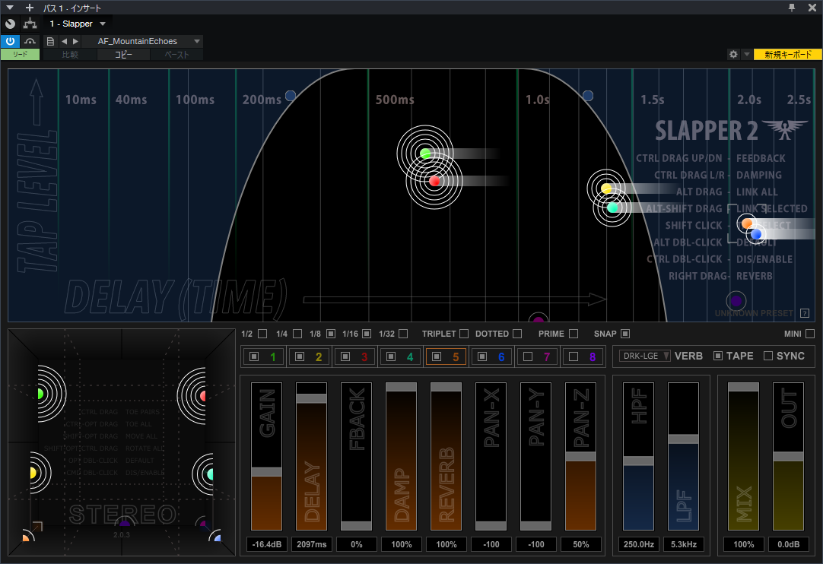Click the blue curve handle near 200ms
The width and height of the screenshot is (823, 564).
(291, 96)
